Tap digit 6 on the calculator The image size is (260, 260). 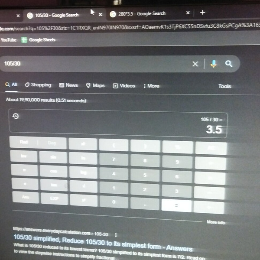(x=177, y=176)
